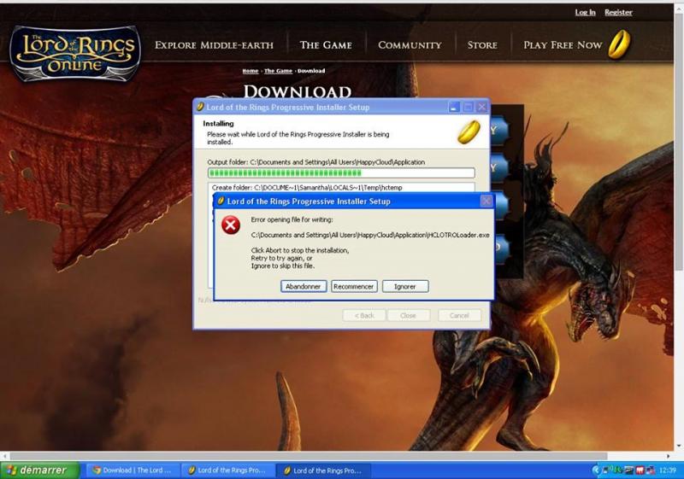
Task: Click Ignorer to skip this file
Action: [x=405, y=286]
